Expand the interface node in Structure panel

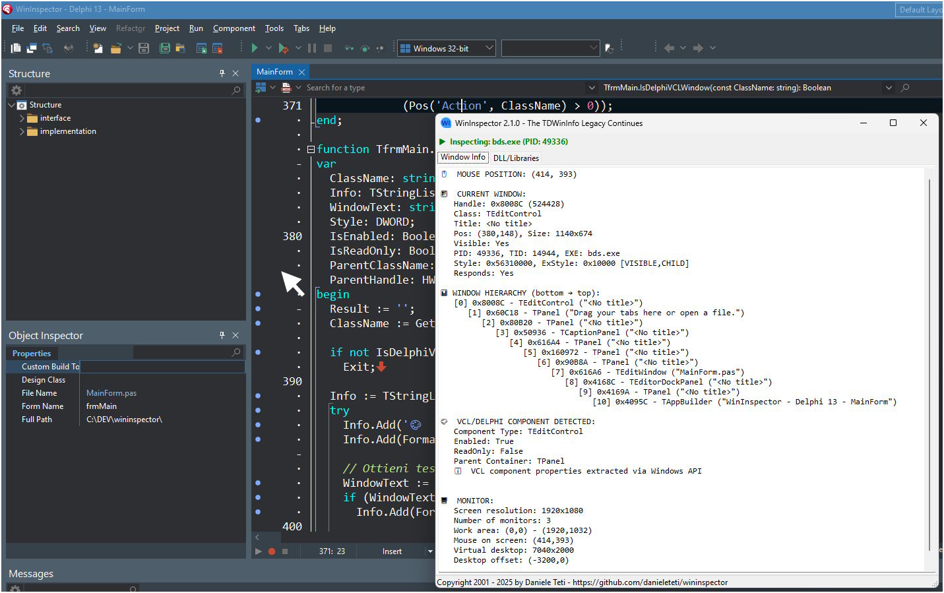(22, 118)
